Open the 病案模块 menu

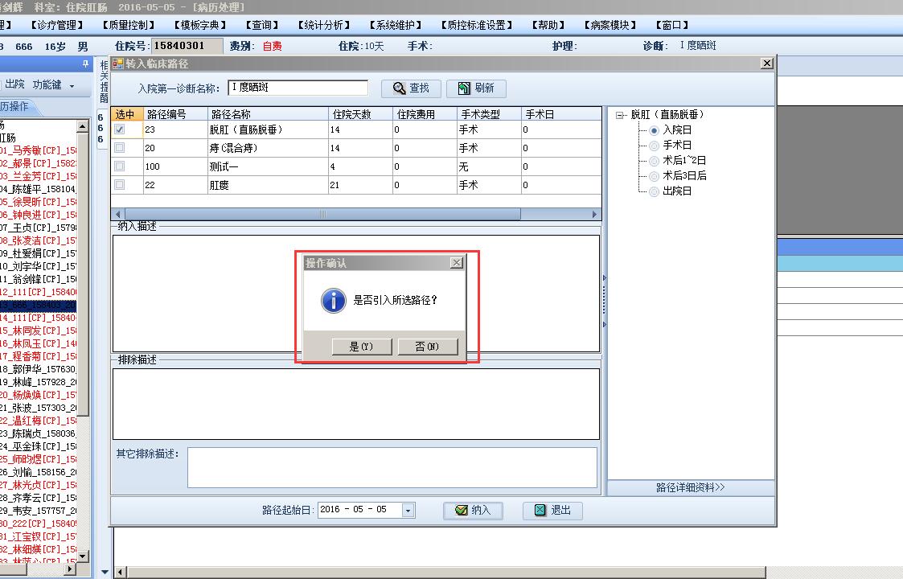(610, 26)
